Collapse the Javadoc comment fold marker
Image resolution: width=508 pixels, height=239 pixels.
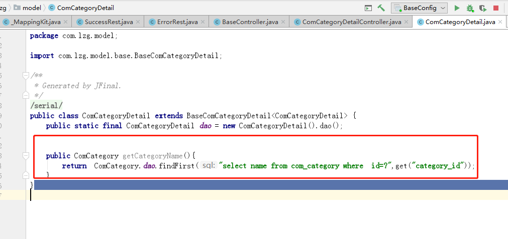26,76
